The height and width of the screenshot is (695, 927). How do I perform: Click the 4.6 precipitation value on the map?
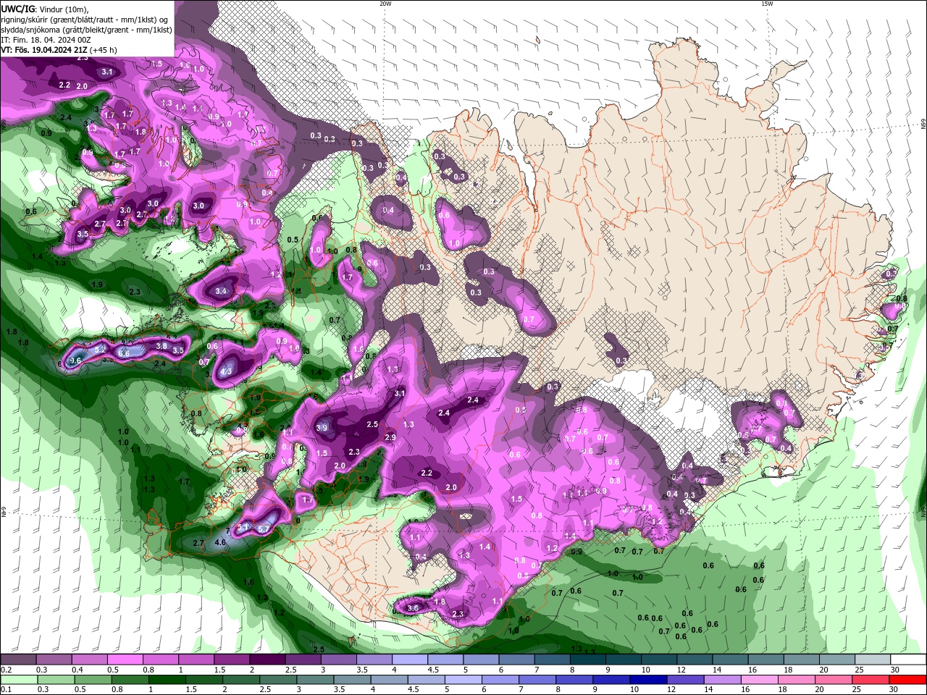coord(221,542)
